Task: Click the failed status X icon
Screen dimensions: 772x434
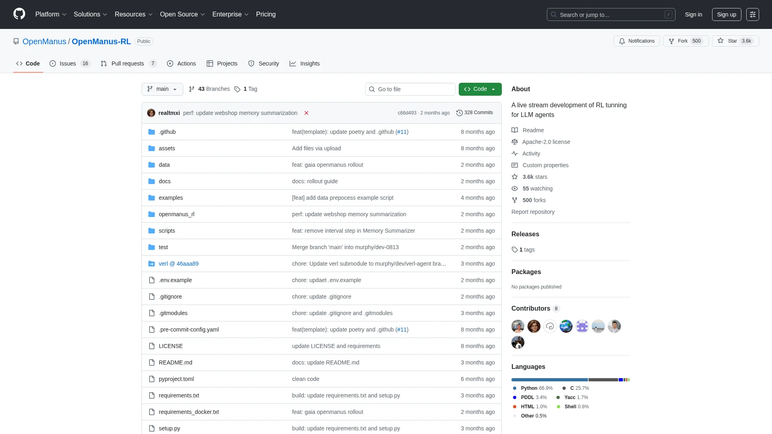Action: [x=306, y=113]
